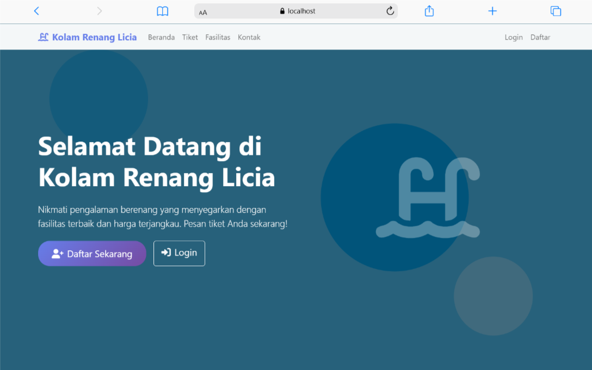Open the Kontak nav item

(249, 38)
